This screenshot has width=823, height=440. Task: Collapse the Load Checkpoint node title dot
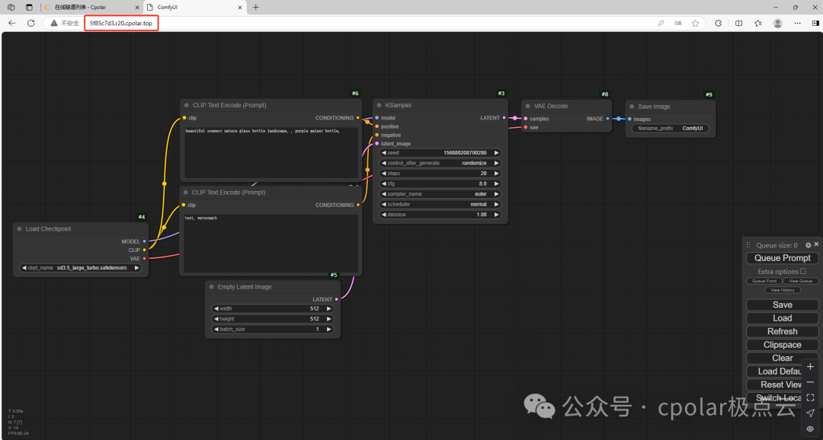[19, 228]
